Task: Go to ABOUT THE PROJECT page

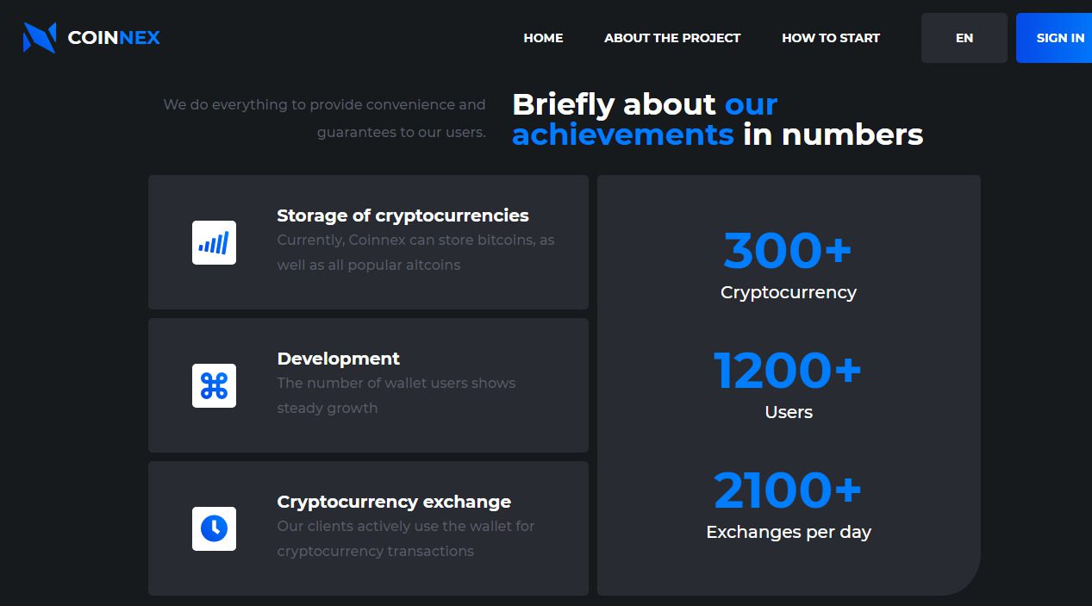Action: [x=672, y=38]
